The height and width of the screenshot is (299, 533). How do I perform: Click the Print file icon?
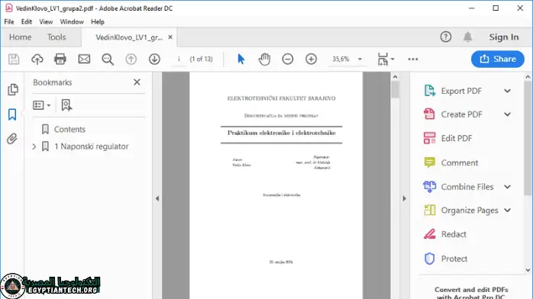60,59
